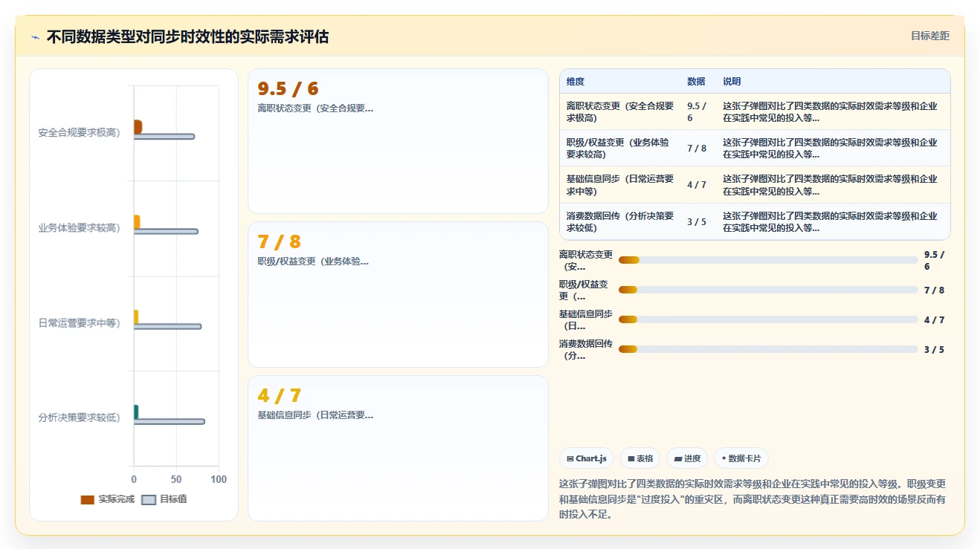Click the progress bar for 离职状态变更
This screenshot has height=549, width=980.
click(768, 260)
